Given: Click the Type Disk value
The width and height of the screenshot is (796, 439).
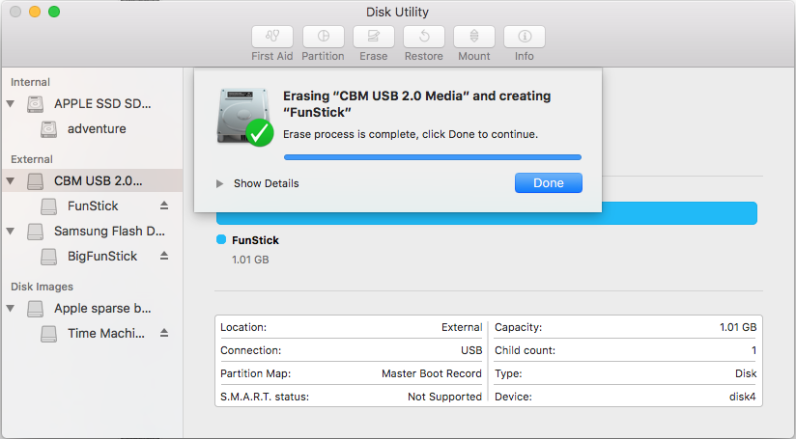Looking at the screenshot, I should [x=746, y=373].
